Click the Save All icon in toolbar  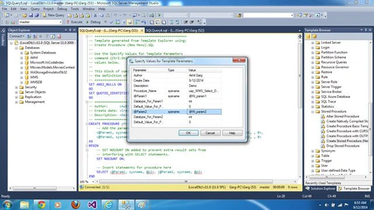(37, 15)
